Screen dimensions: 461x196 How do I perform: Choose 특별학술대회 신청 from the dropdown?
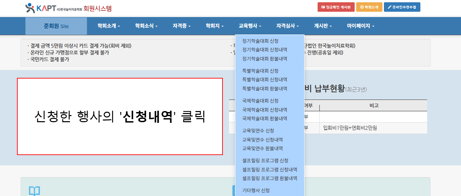click(x=260, y=71)
